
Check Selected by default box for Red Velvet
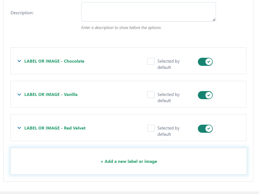pos(151,128)
